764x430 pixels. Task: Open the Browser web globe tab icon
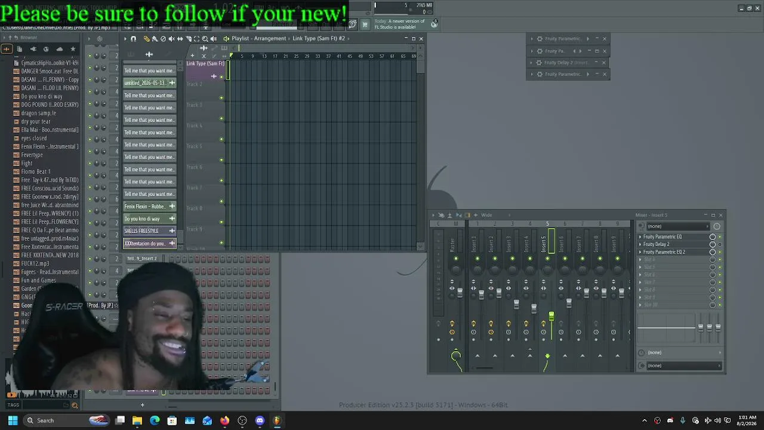click(x=46, y=49)
